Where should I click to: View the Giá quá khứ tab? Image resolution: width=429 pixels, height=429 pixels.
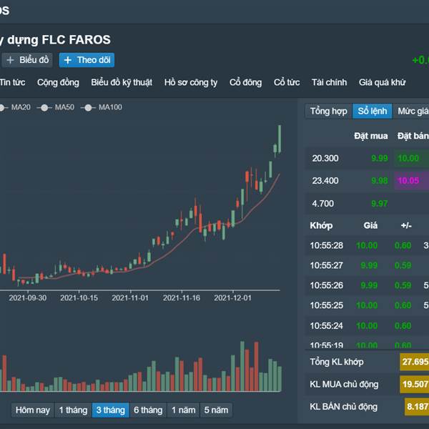coord(382,82)
